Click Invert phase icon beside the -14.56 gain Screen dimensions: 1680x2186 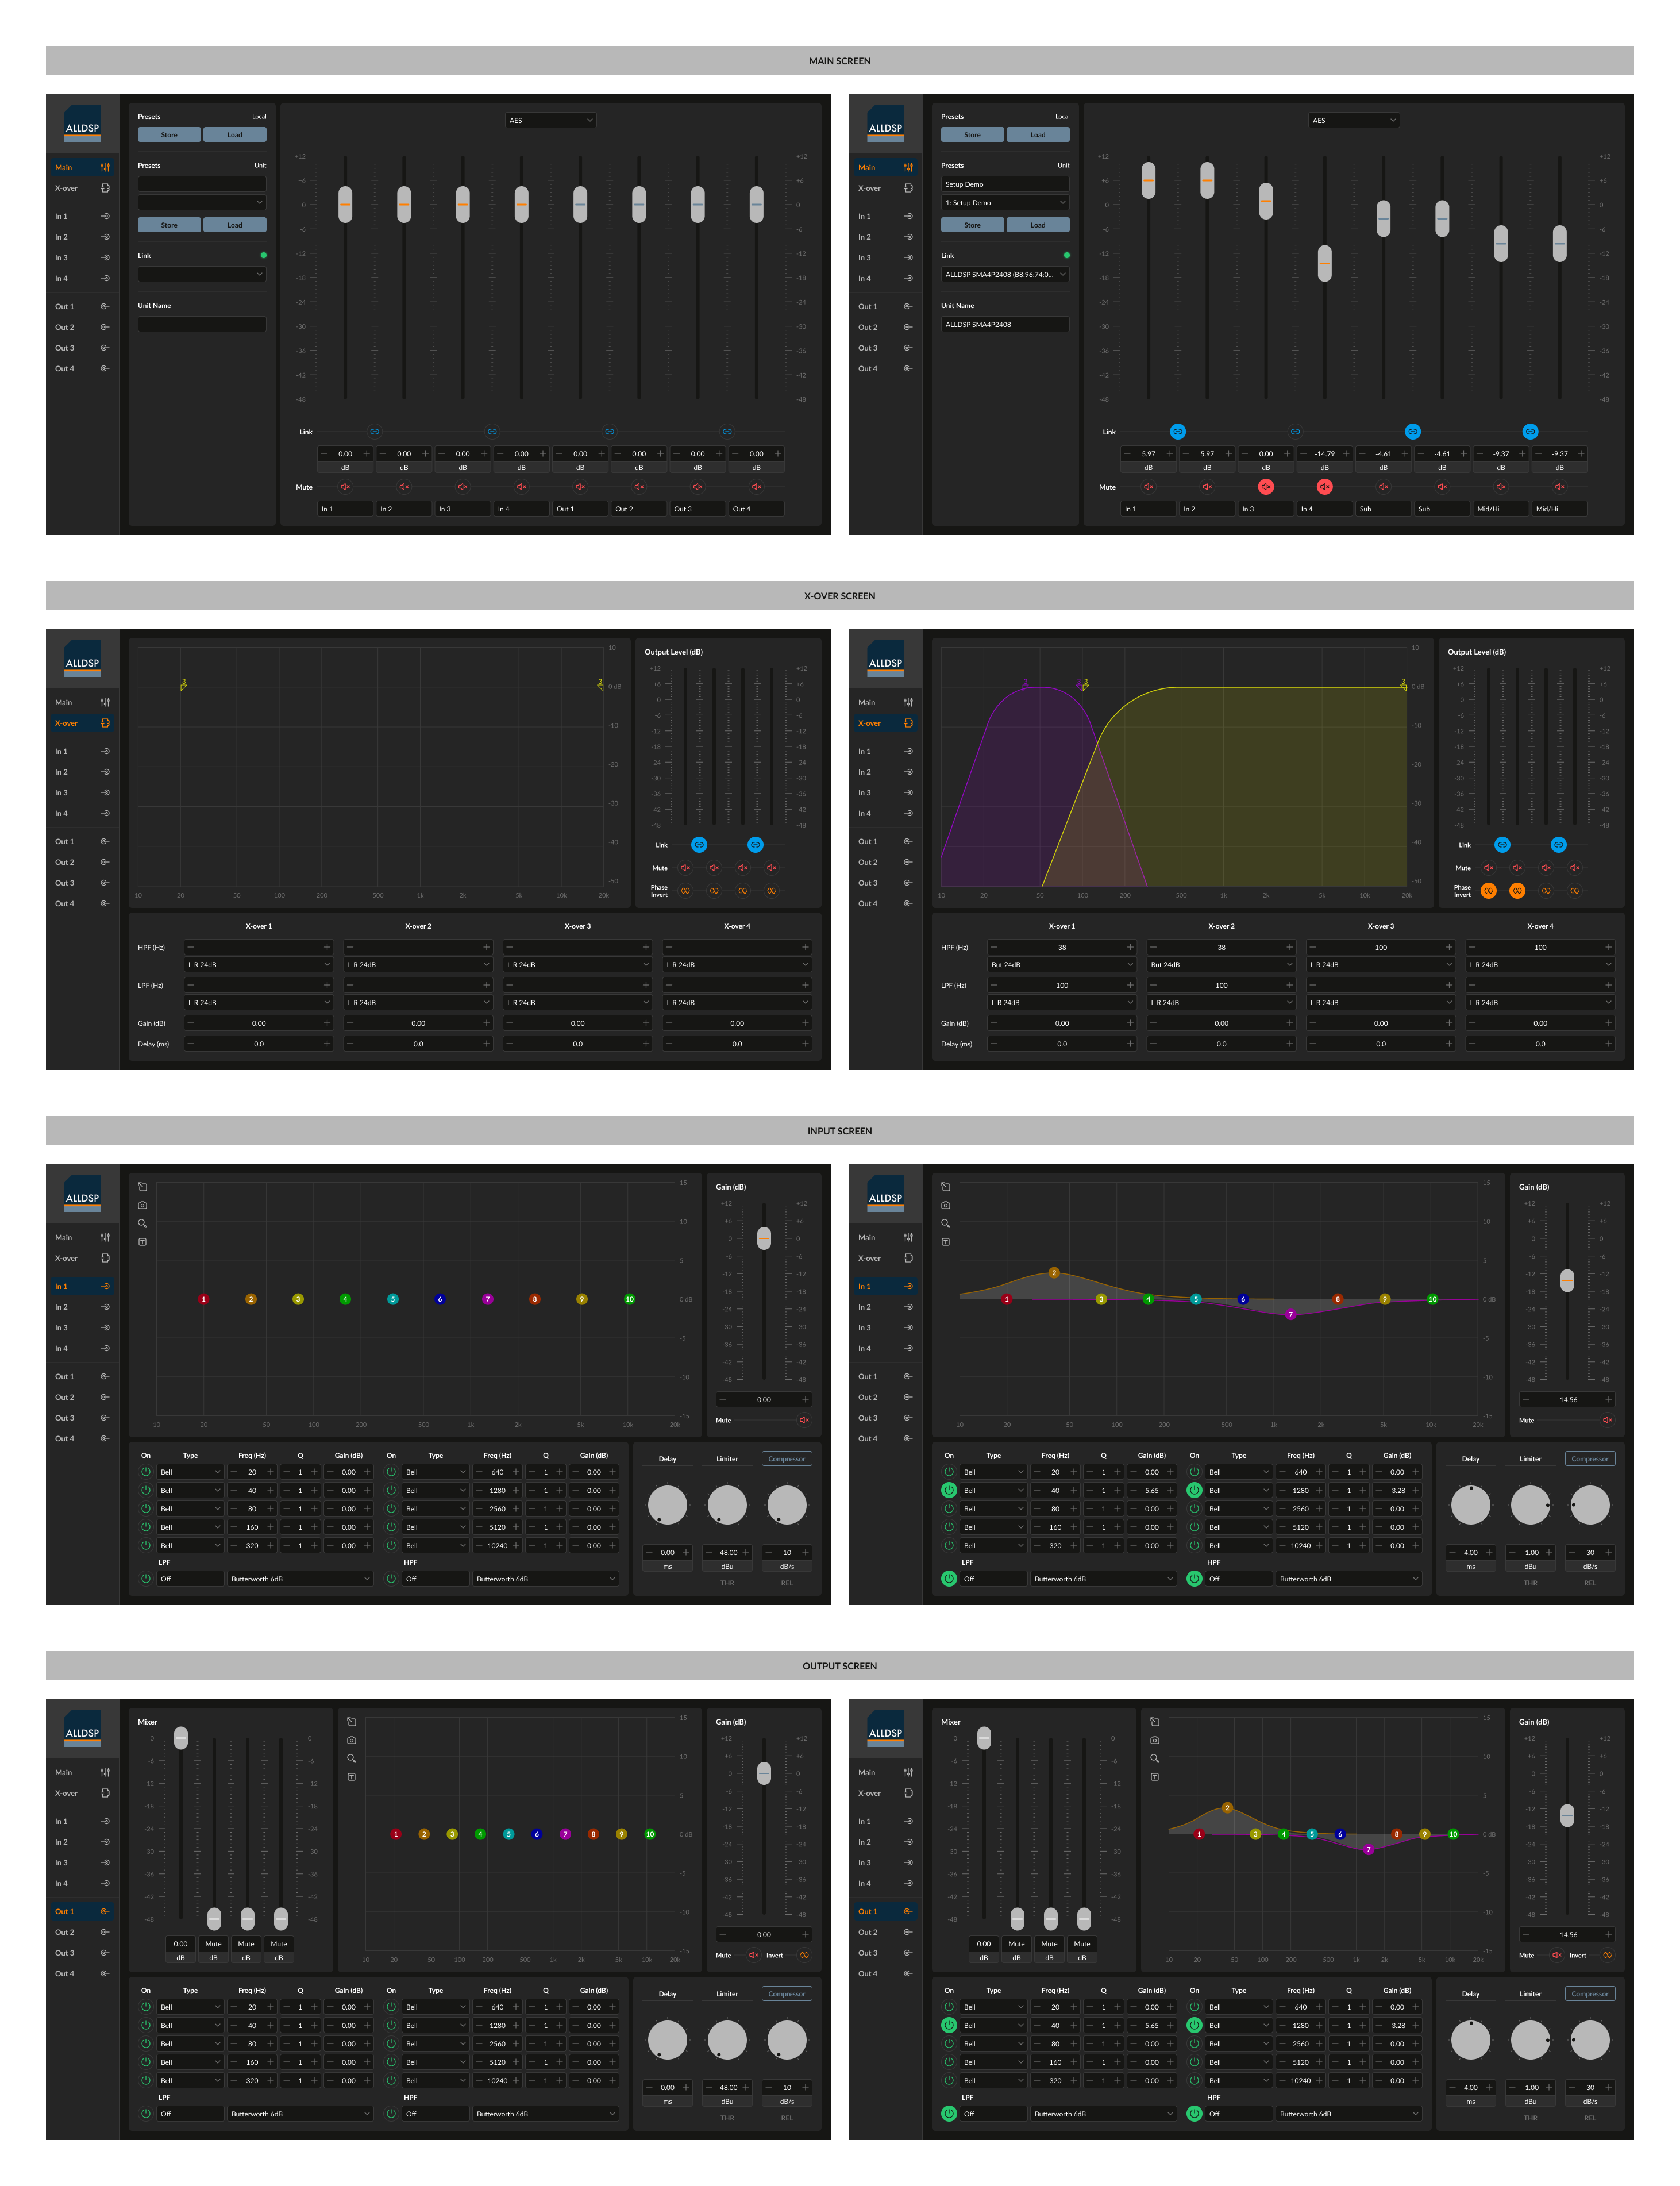[x=1607, y=1955]
